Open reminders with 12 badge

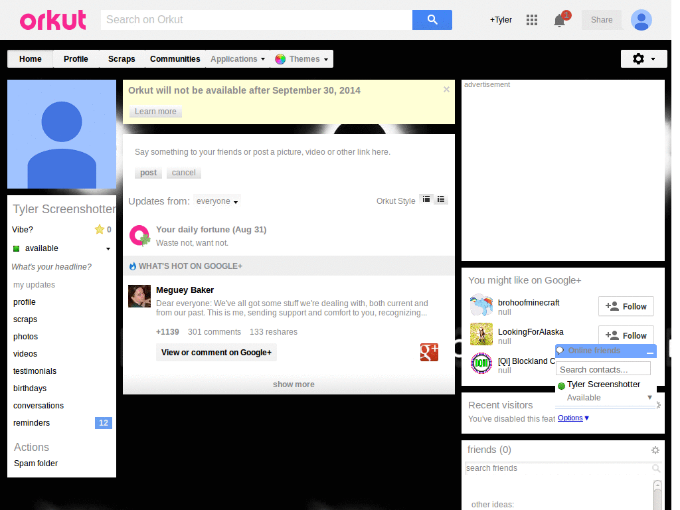coord(62,423)
